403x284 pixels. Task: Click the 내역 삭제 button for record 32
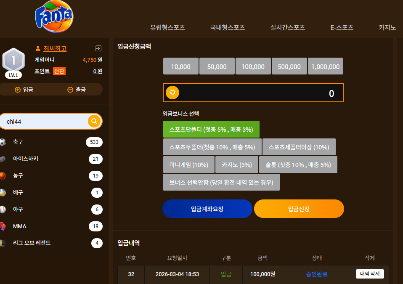[370, 274]
